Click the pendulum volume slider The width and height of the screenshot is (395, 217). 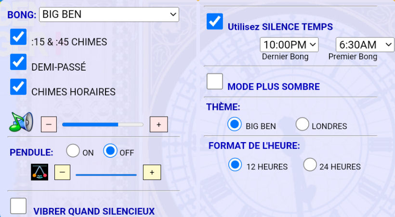pos(106,175)
